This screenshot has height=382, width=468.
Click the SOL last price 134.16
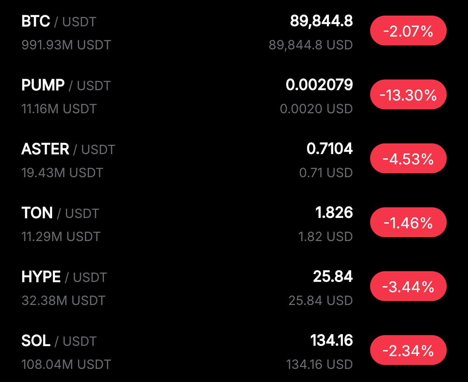[331, 340]
